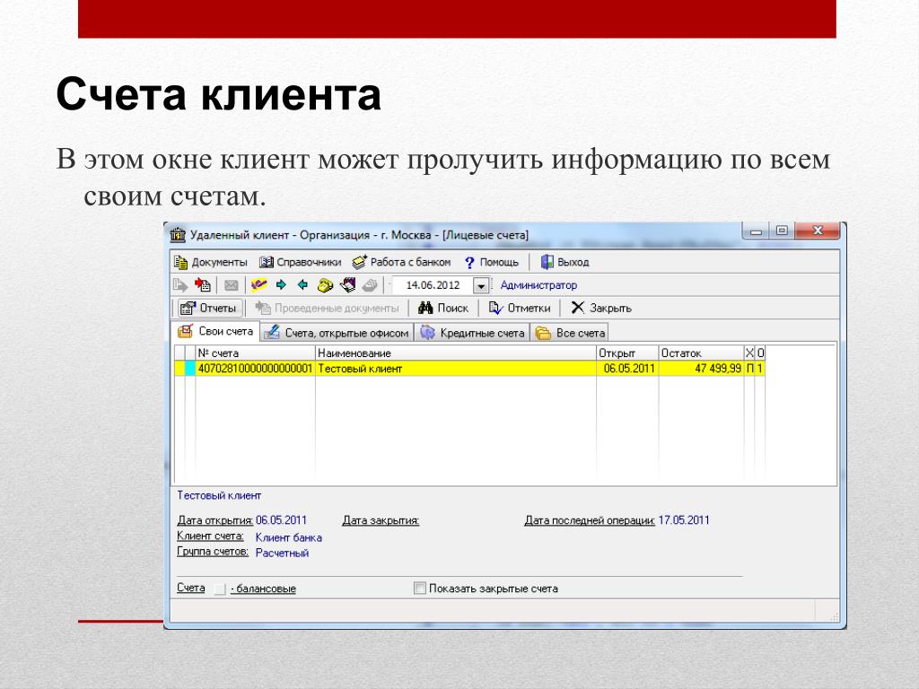
Task: Click the Все счета folder icon
Action: pos(543,334)
